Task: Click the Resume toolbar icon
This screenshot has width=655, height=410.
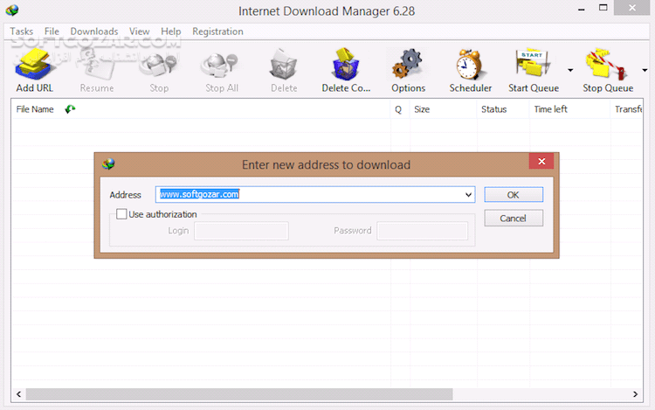Action: coord(96,65)
